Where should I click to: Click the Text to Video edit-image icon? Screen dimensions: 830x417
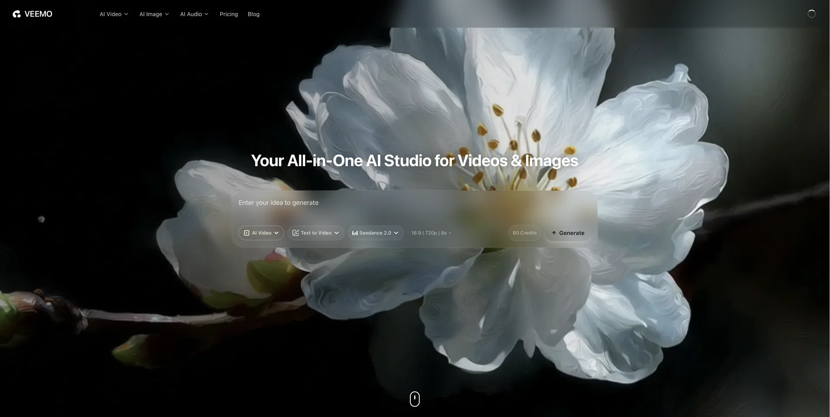click(x=296, y=233)
